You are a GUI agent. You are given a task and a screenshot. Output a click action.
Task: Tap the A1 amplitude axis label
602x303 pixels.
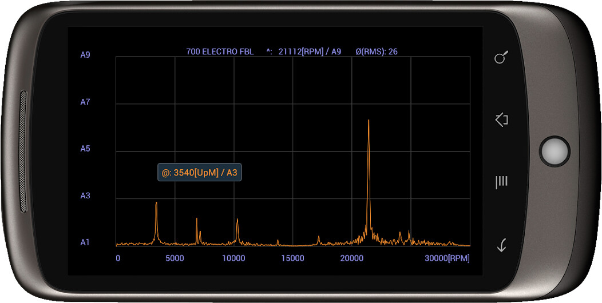tap(85, 242)
